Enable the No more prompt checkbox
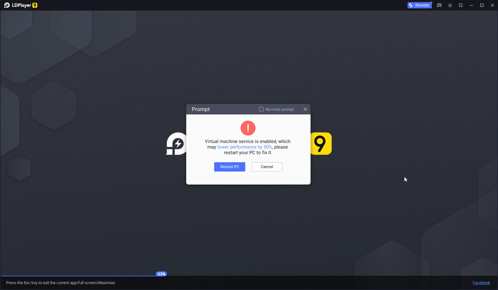 [261, 109]
